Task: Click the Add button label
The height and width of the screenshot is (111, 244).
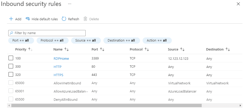Action: (18, 19)
